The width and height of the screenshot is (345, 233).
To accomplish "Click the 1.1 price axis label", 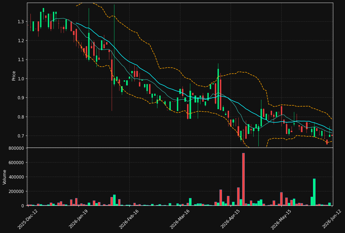I will tap(21, 60).
